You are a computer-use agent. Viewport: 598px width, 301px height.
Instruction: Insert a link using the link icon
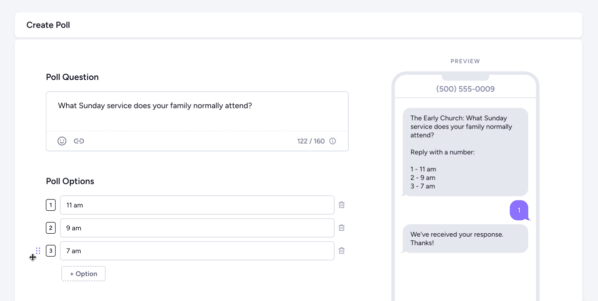point(79,141)
